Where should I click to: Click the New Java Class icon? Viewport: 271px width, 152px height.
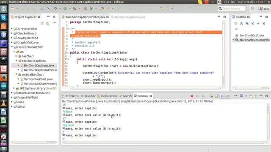pos(91,8)
